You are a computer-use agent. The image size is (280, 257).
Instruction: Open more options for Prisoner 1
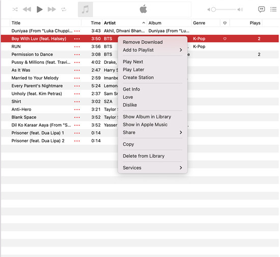(77, 133)
